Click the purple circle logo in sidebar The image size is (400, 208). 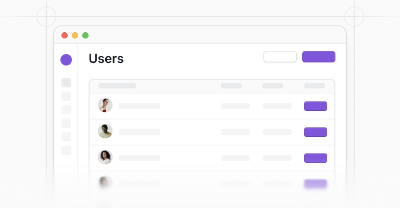(x=66, y=60)
